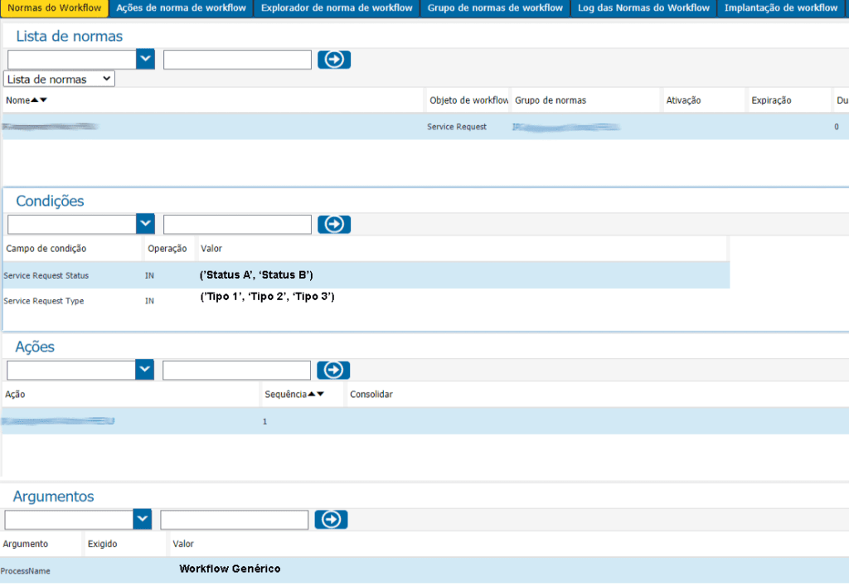849x587 pixels.
Task: Go to Log das Normas do Workflow tab
Action: pyautogui.click(x=643, y=8)
